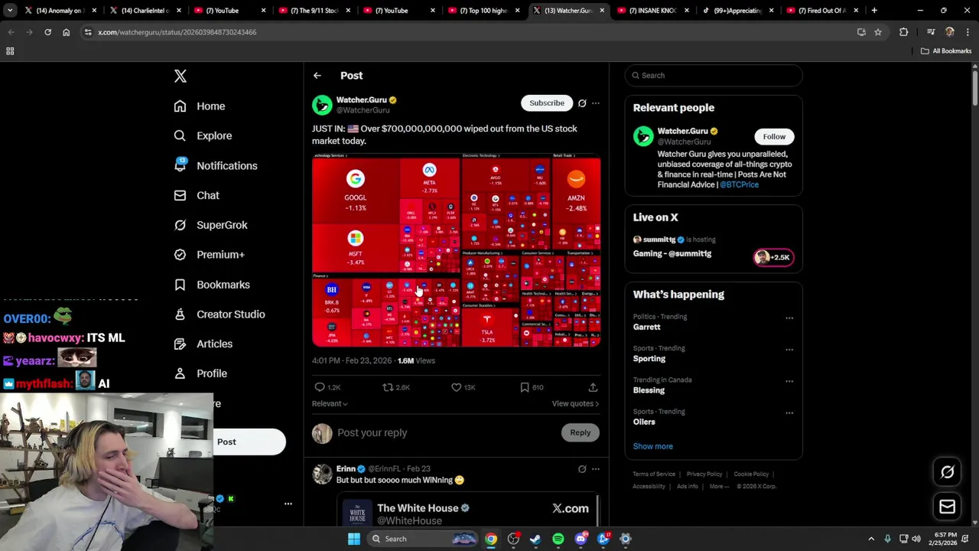The height and width of the screenshot is (551, 979).
Task: Open a new browser tab
Action: [x=874, y=11]
